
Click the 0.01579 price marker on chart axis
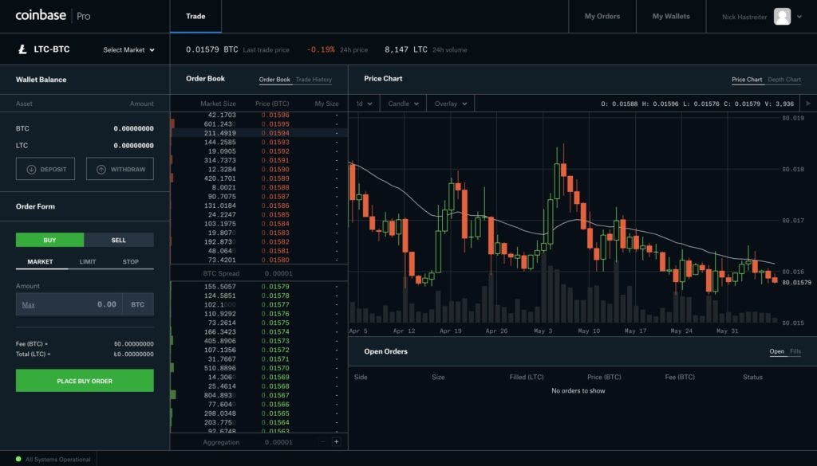pyautogui.click(x=797, y=283)
